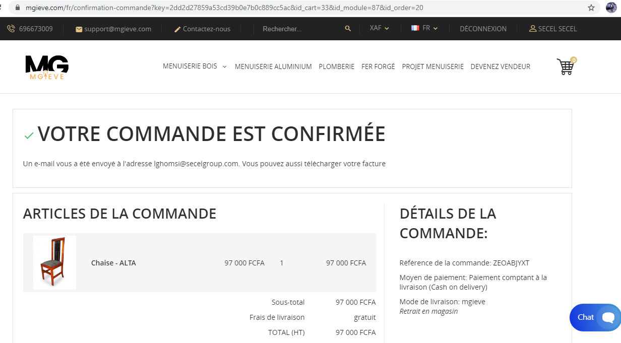Click the gratuit delivery fee value

365,318
